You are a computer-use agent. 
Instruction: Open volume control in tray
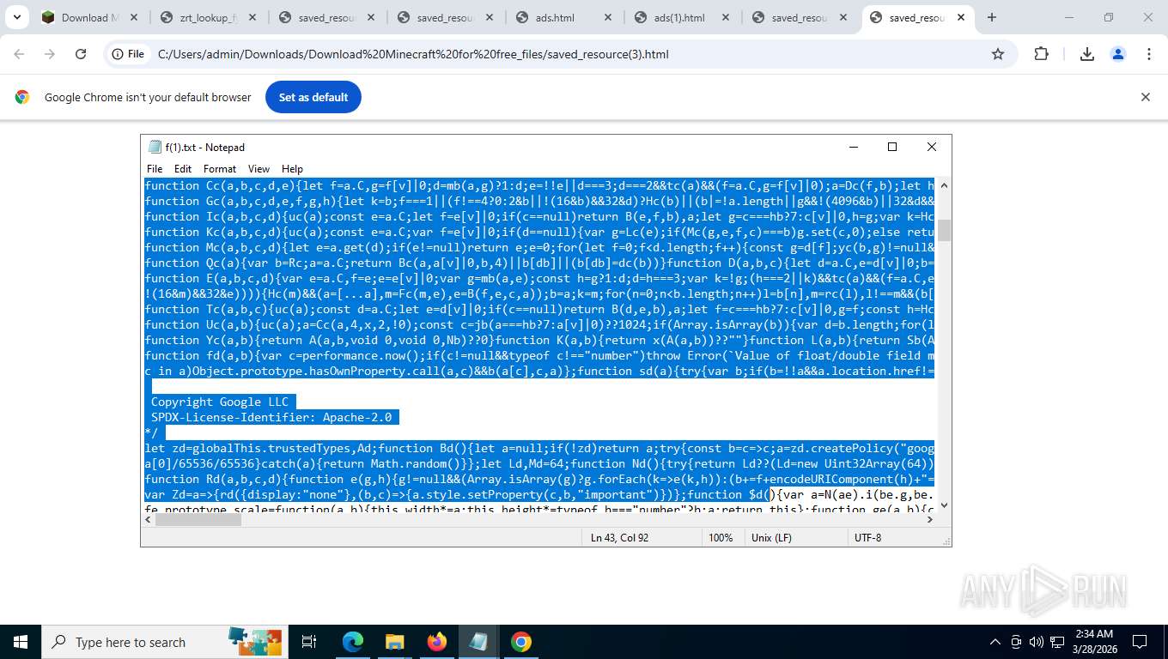coord(1037,642)
